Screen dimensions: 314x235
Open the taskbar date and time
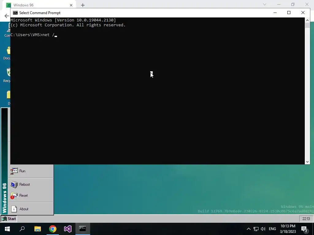point(288,229)
